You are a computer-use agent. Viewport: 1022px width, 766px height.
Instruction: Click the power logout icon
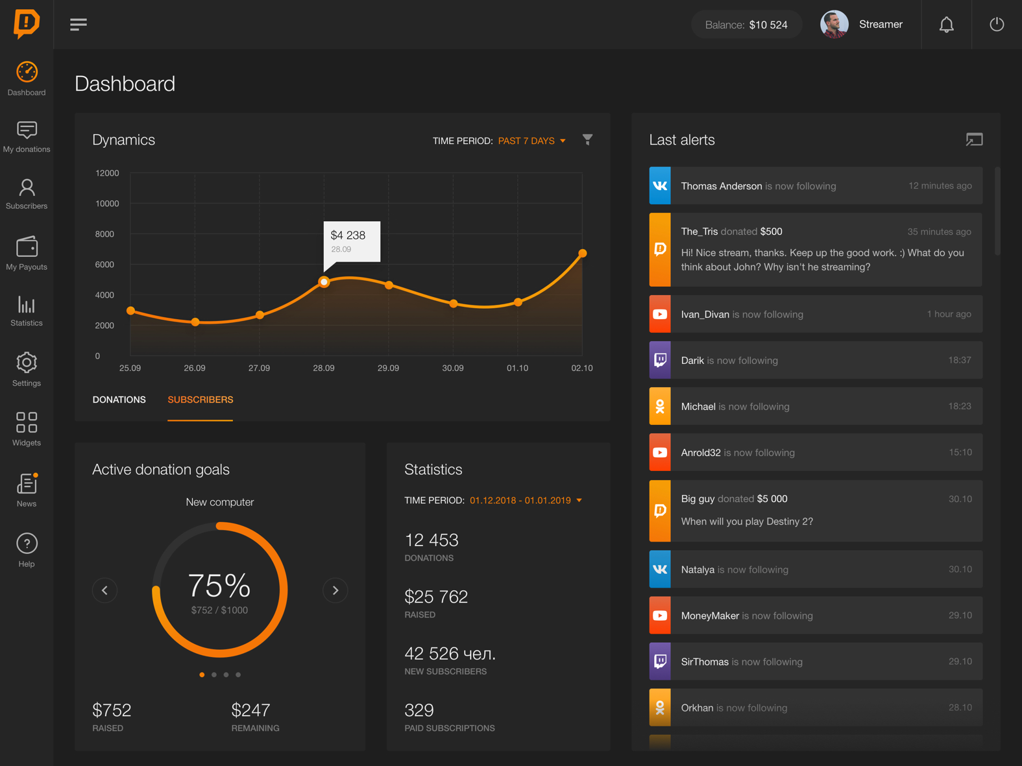996,25
